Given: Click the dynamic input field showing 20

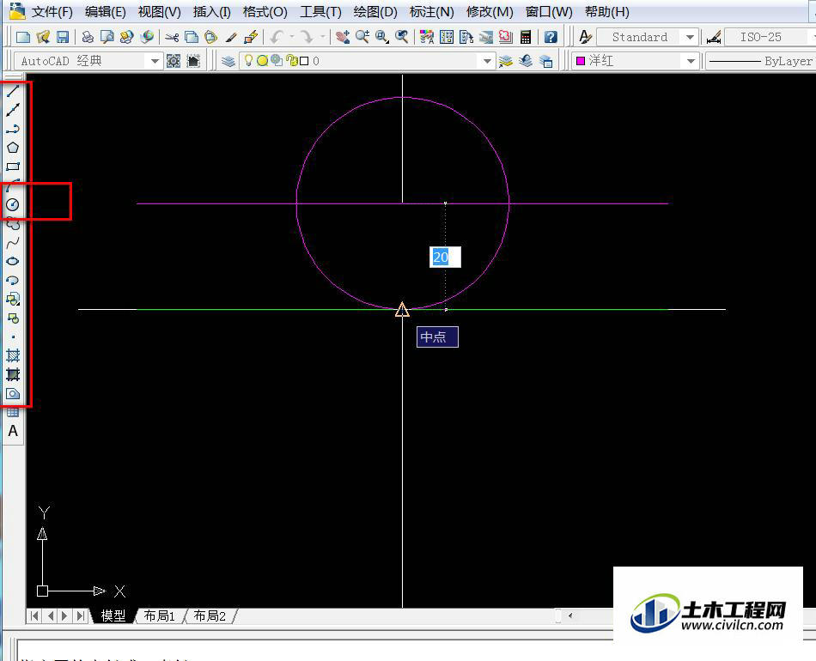Looking at the screenshot, I should pos(445,257).
